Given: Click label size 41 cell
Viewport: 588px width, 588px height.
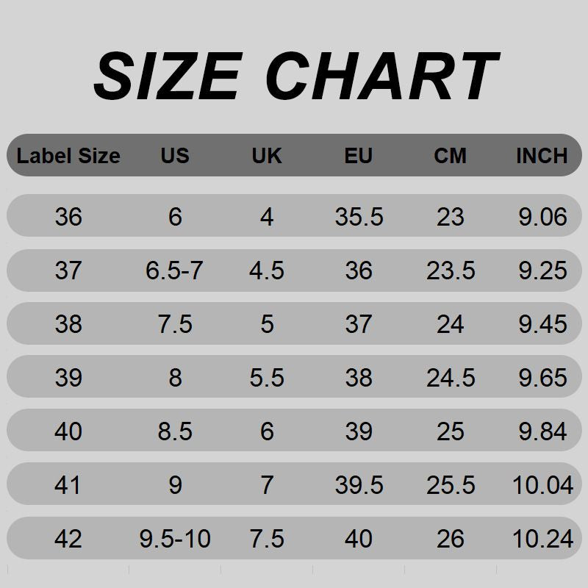Looking at the screenshot, I should coord(68,485).
